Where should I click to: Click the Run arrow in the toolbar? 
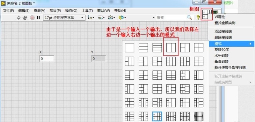18,18
